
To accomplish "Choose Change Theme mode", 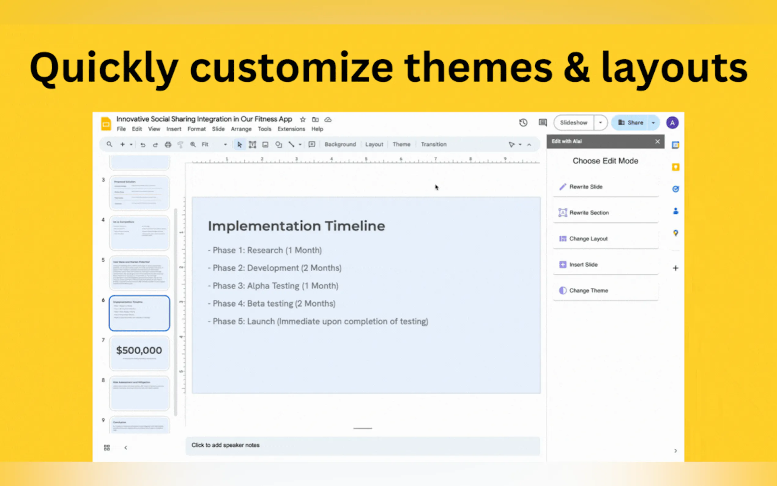I will [x=606, y=290].
